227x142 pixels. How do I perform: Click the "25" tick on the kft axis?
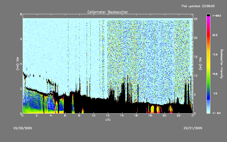point(196,19)
